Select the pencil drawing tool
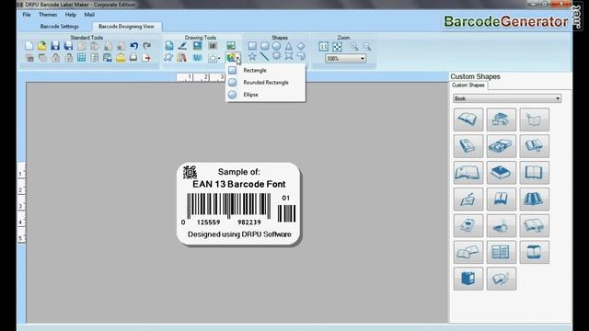 [x=182, y=46]
